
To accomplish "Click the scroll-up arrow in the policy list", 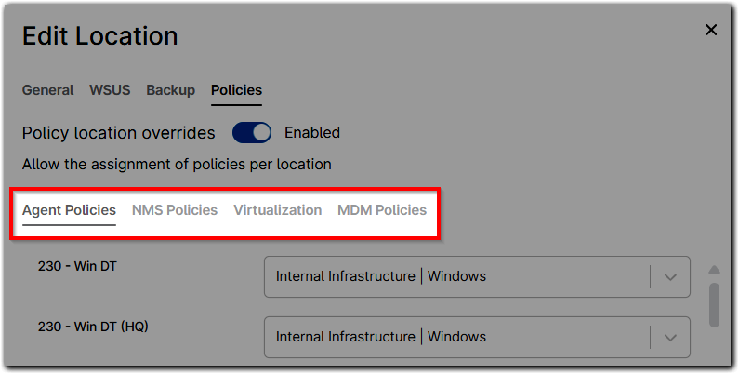I will click(714, 270).
